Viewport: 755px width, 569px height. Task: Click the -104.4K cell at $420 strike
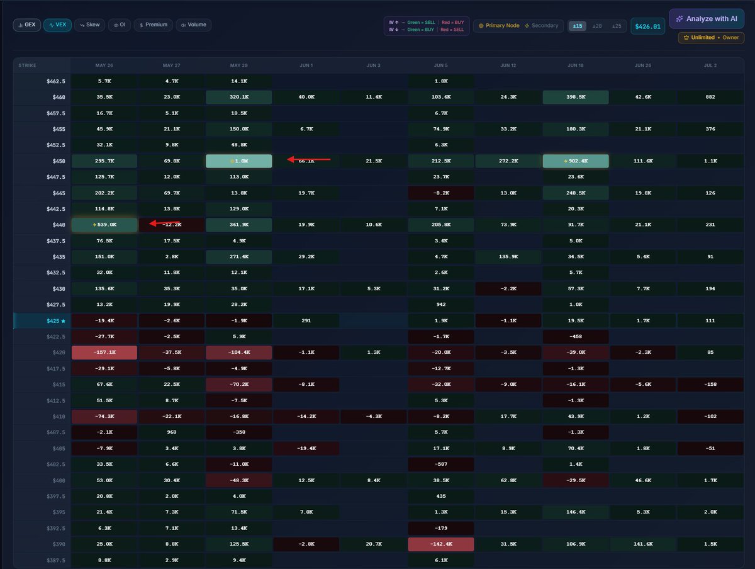point(238,352)
